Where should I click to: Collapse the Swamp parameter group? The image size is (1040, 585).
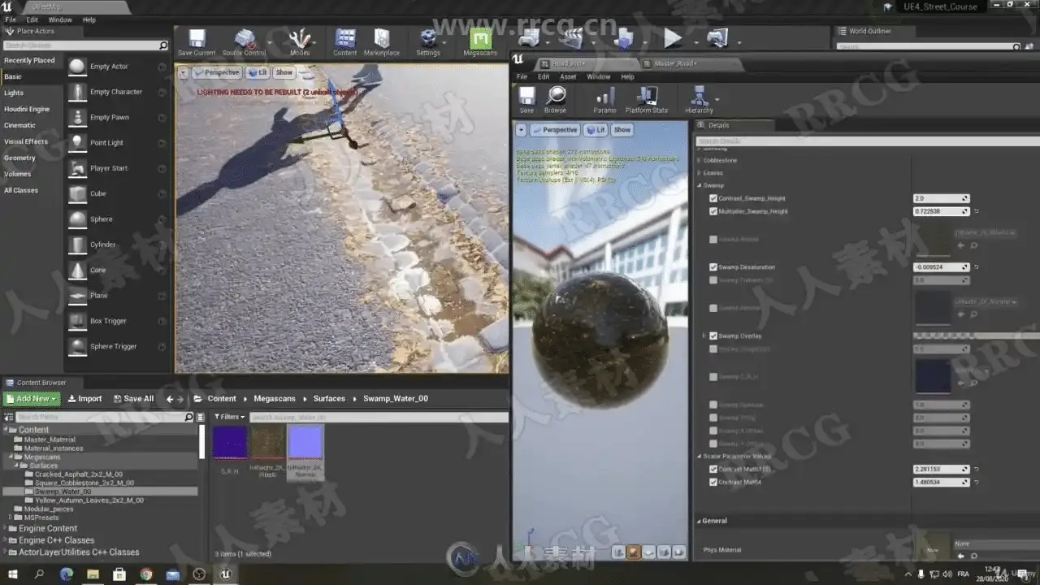pyautogui.click(x=699, y=185)
